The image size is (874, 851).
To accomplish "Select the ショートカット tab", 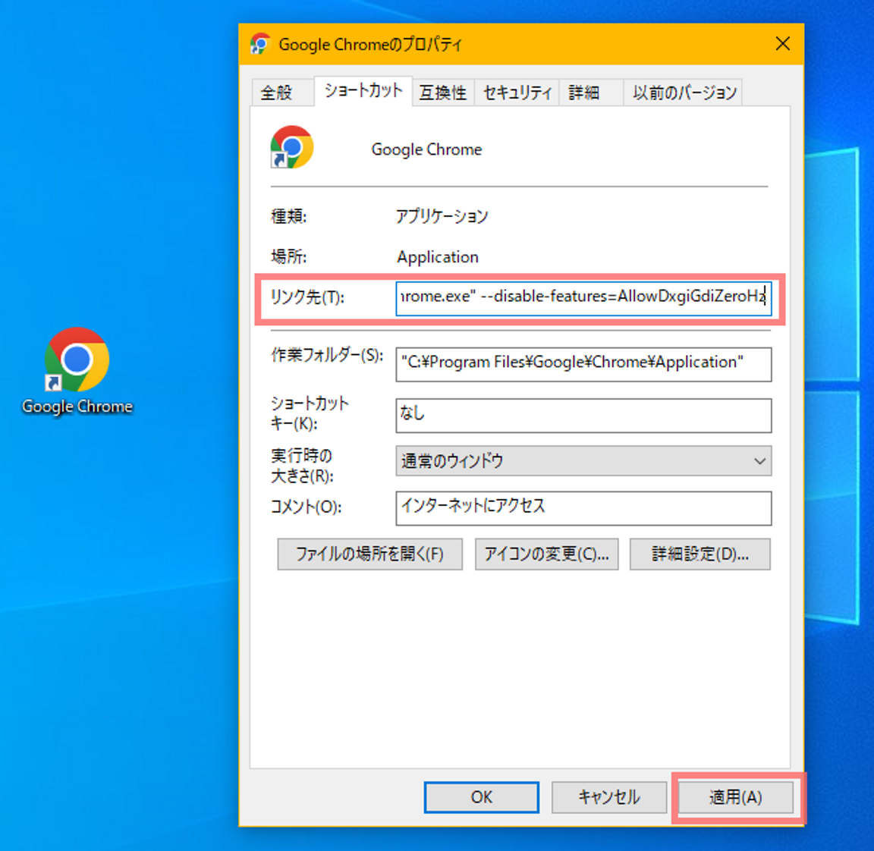I will [363, 91].
